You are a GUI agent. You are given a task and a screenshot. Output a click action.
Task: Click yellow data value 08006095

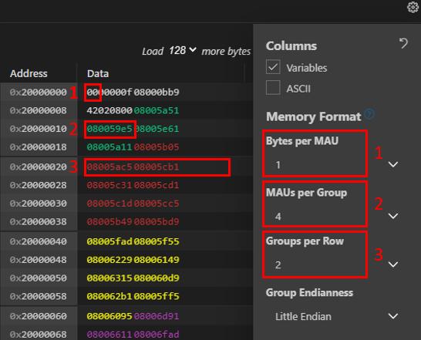[x=109, y=316]
